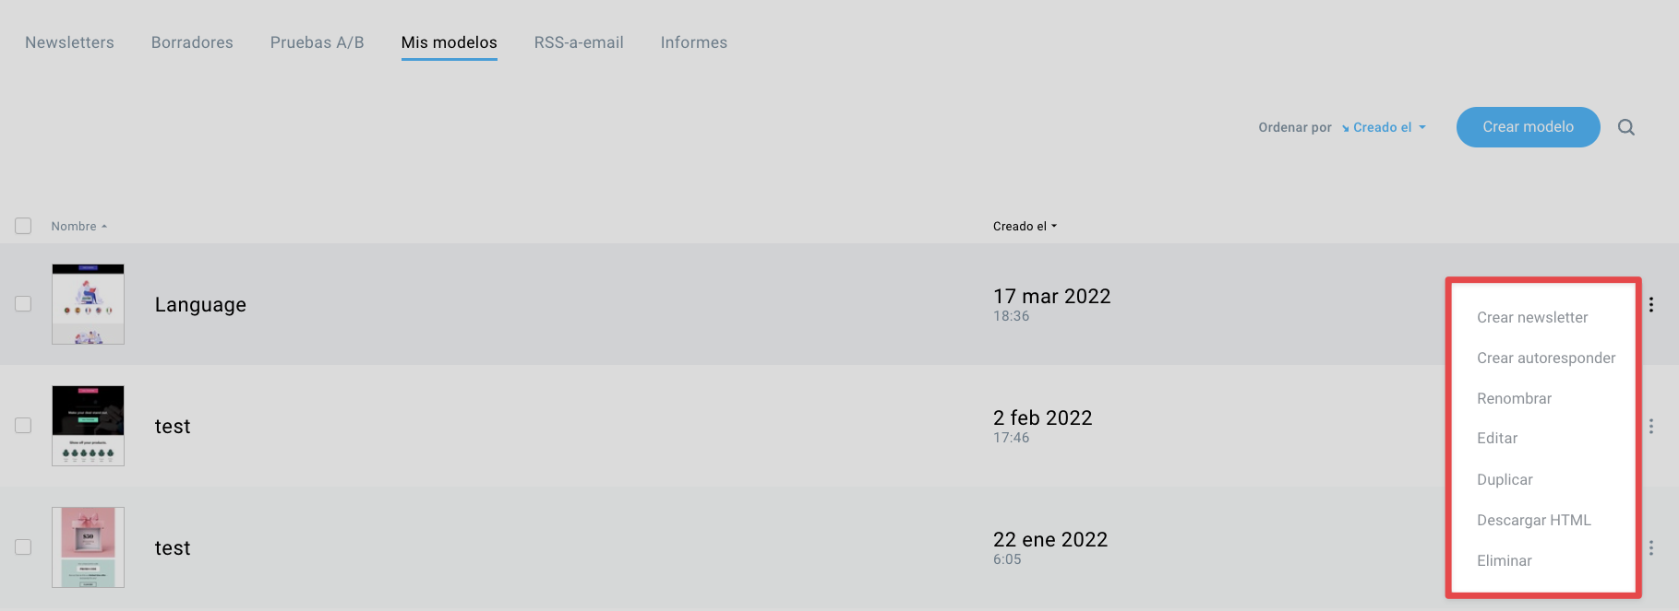This screenshot has width=1679, height=611.
Task: Expand the Ordenar por Creado el dropdown
Action: 1384,127
